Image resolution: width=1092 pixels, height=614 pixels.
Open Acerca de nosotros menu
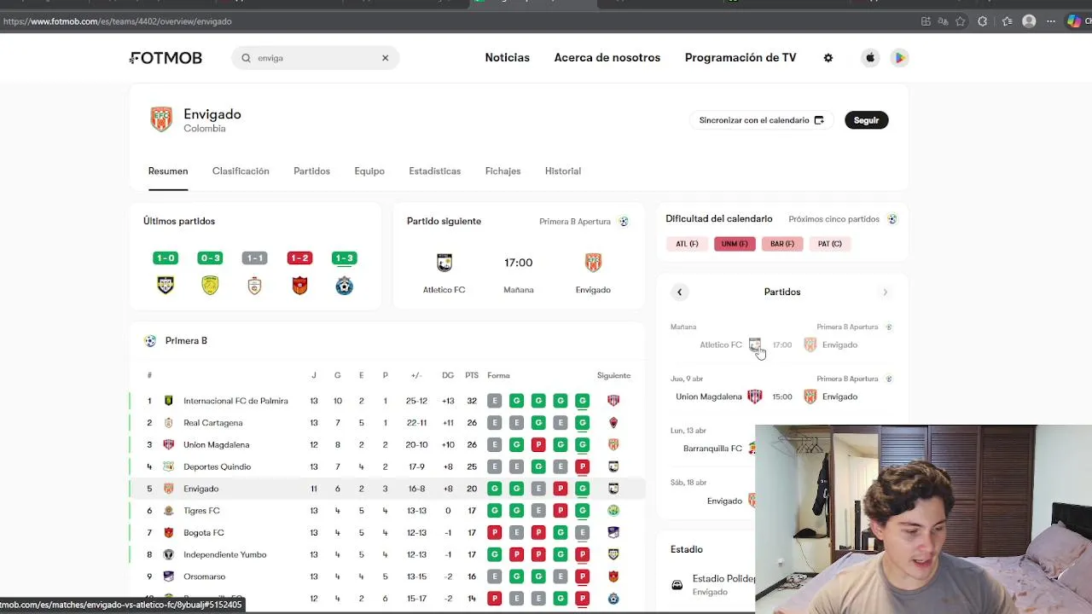tap(607, 58)
